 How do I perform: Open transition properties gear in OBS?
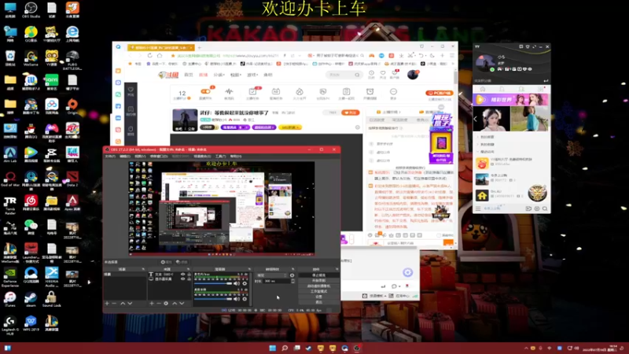[292, 275]
